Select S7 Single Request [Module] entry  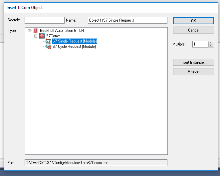click(x=75, y=41)
